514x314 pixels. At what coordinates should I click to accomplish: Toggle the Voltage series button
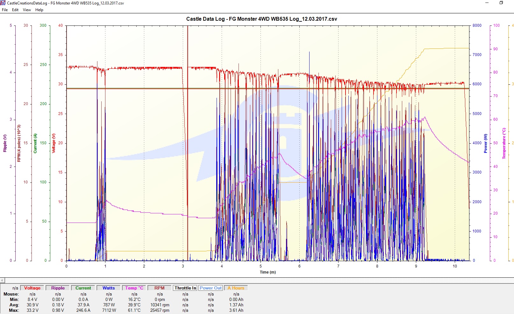[32, 288]
